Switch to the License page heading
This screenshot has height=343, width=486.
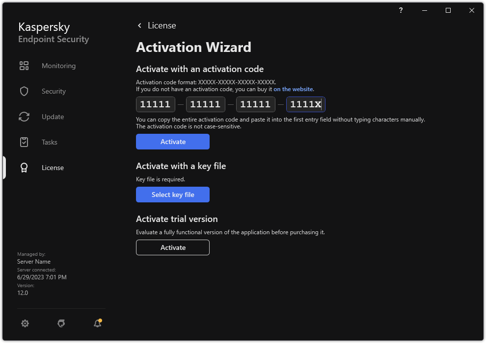click(x=162, y=25)
